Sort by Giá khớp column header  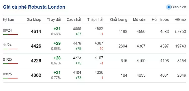pos(34,19)
